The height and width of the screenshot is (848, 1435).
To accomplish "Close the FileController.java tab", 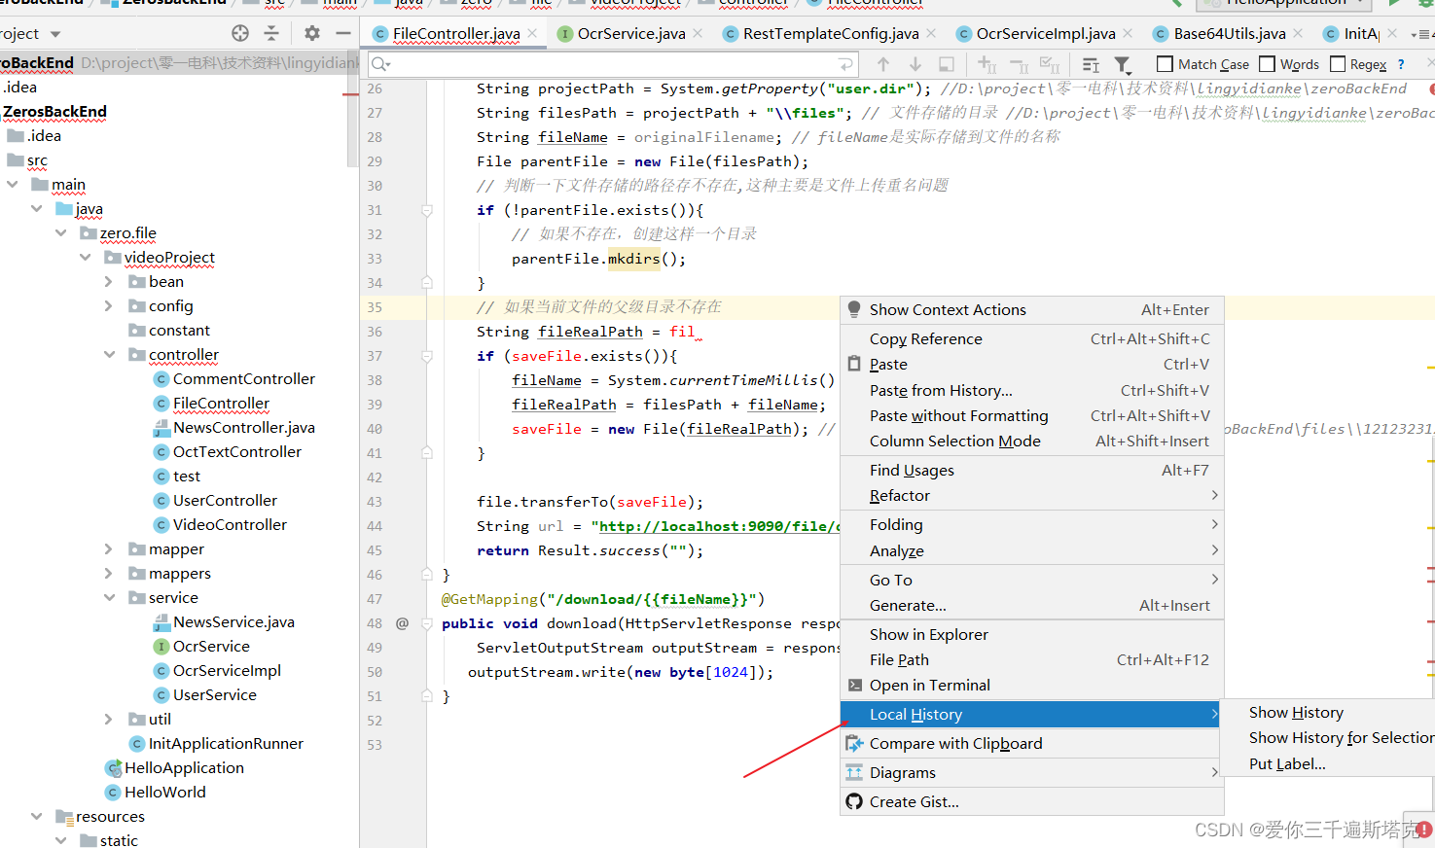I will [532, 33].
